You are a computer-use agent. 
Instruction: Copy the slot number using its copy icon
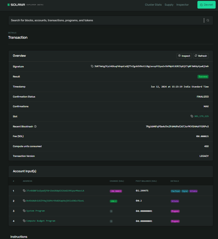tap(192, 116)
